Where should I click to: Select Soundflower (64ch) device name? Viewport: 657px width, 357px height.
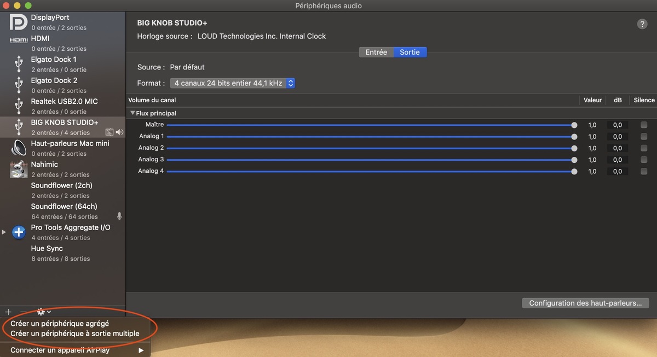coord(64,206)
